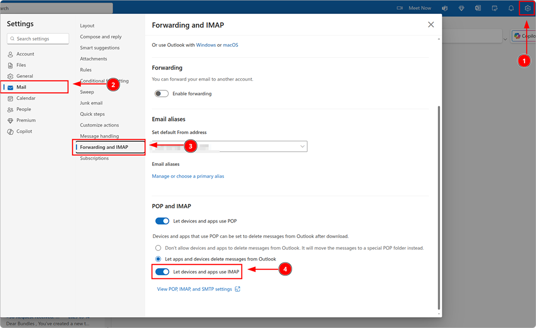Open Manage or choose a primary alias
Screen dimensions: 536x328
(x=188, y=176)
